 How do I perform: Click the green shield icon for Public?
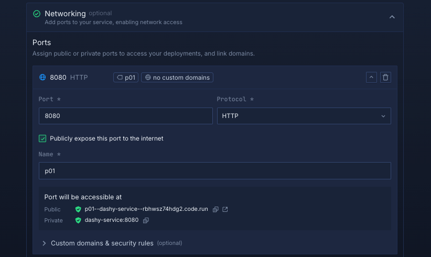click(x=78, y=209)
